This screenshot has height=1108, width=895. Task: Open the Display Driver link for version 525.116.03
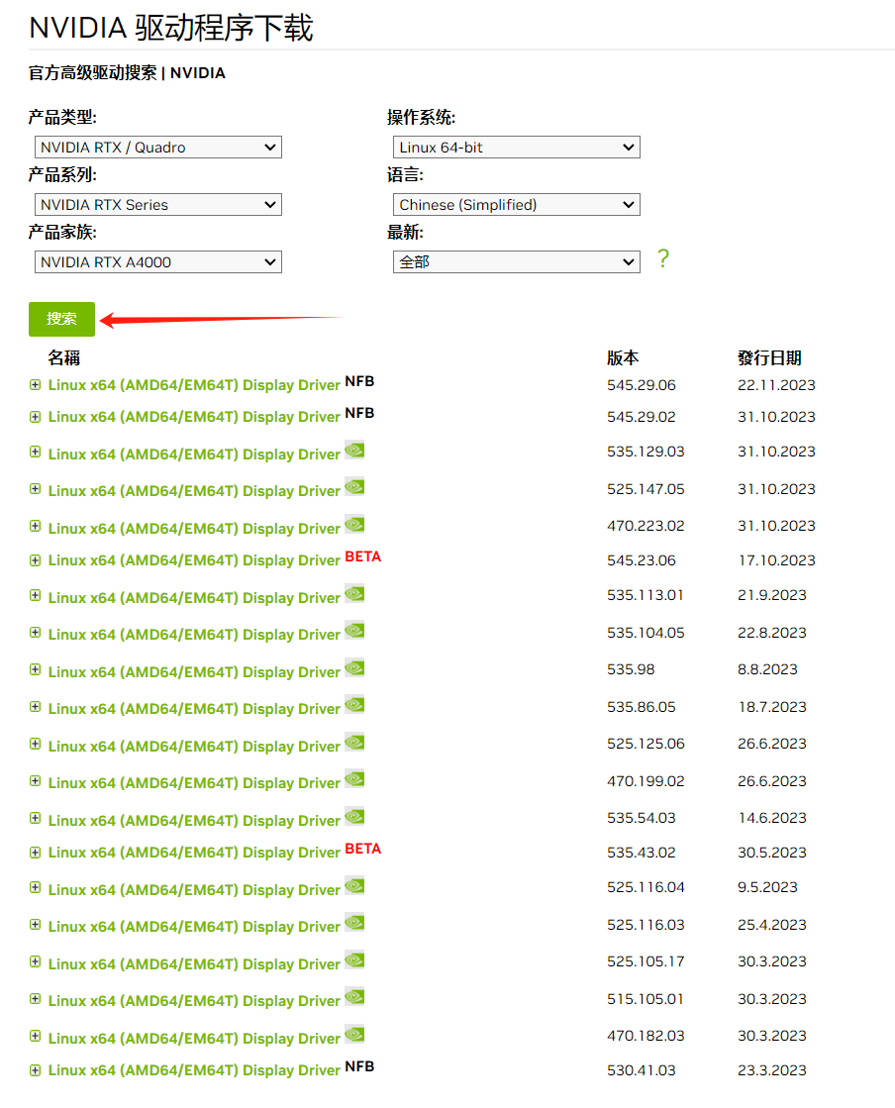194,927
